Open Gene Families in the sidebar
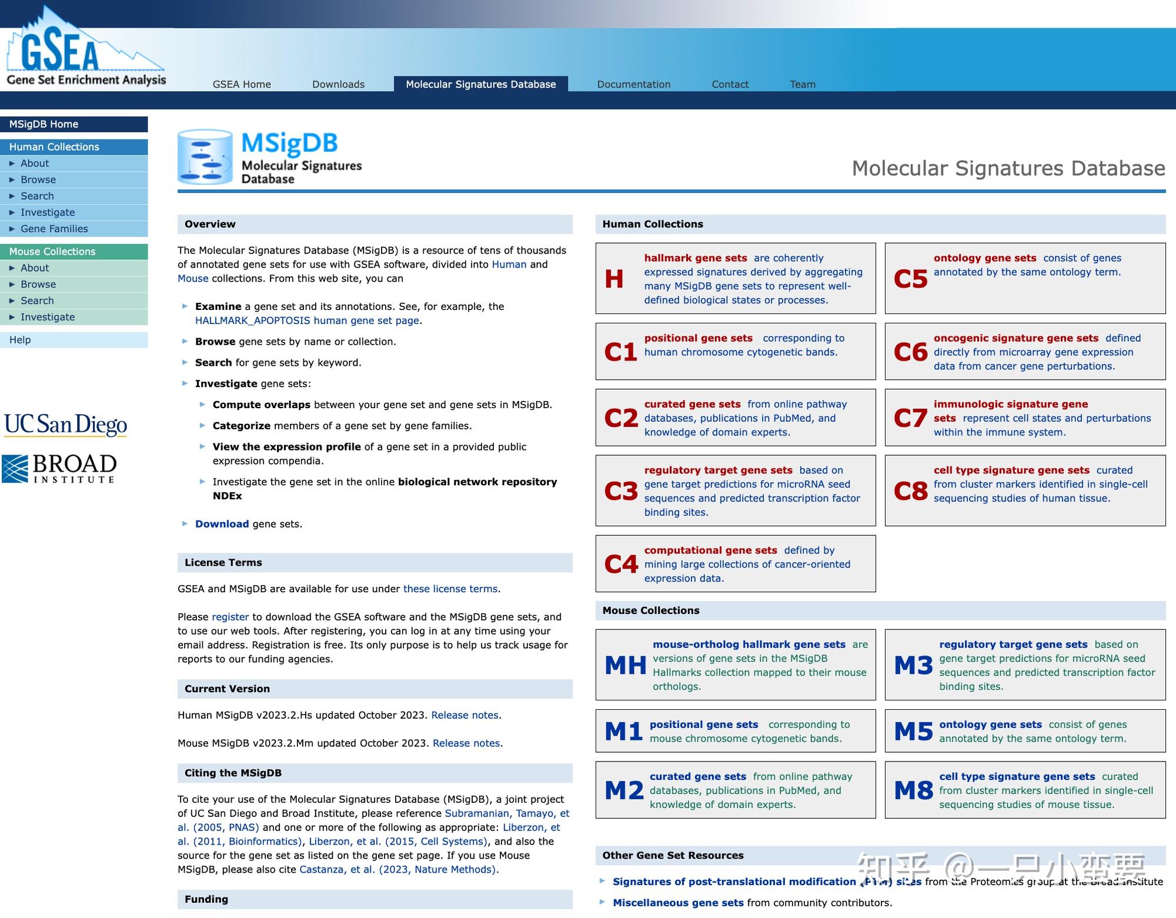Screen dimensions: 1176x918 tap(54, 229)
